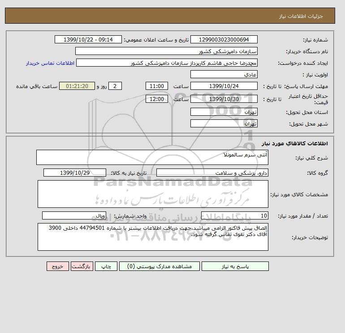345x333 pixels.
Task: Select the ایجاد کننده درخواست field
Action: pos(167,63)
